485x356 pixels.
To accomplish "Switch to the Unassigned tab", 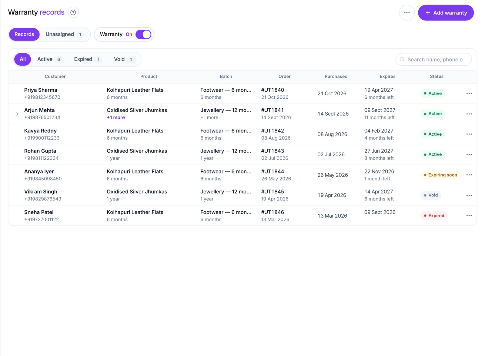I will point(64,34).
